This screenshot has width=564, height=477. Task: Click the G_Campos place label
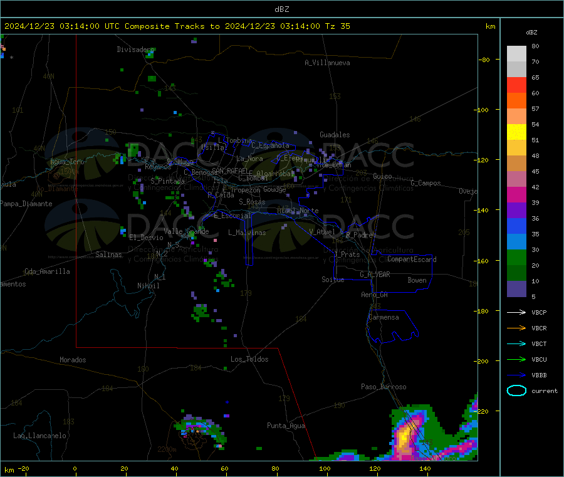click(x=426, y=183)
